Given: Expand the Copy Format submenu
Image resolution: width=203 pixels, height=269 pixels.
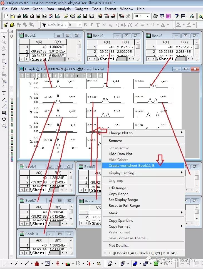Looking at the screenshot, I should [143, 226].
